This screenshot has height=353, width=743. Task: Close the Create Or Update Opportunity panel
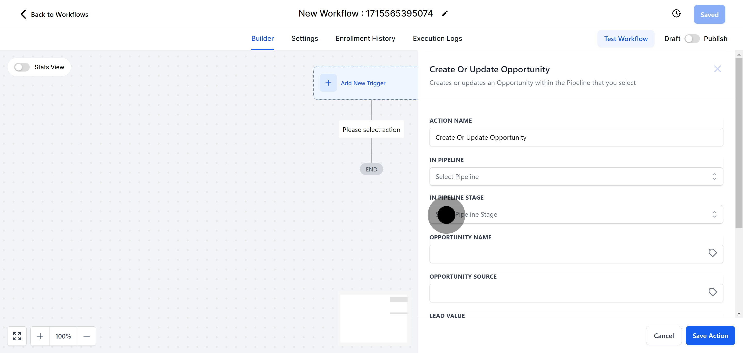[718, 69]
